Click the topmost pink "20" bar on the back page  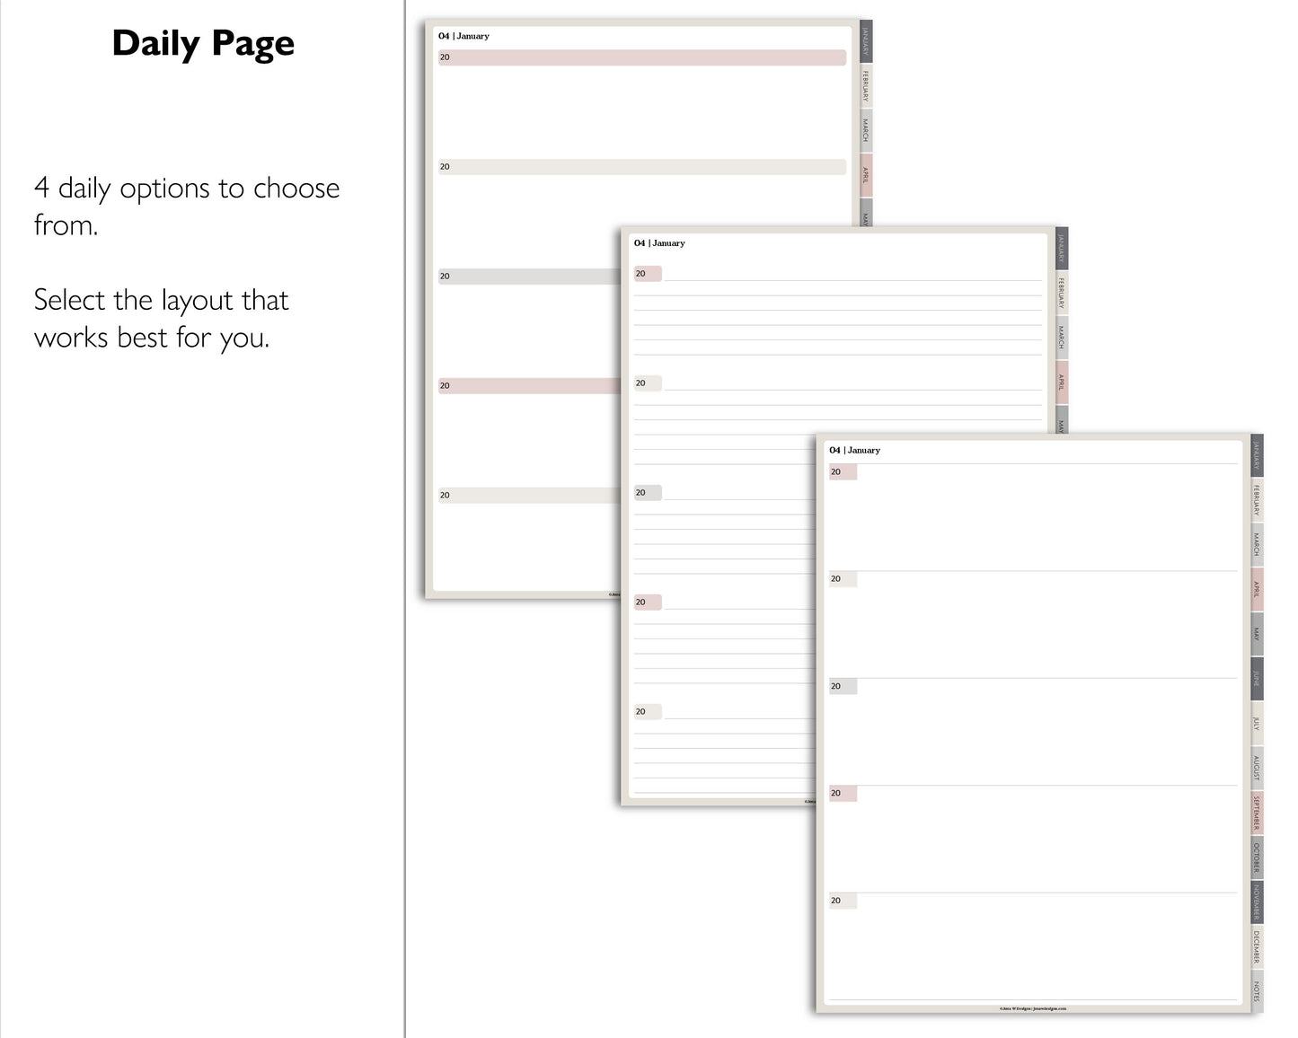[x=642, y=57]
